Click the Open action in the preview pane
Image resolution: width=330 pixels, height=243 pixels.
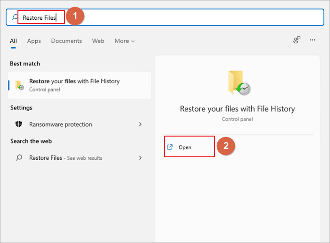click(x=185, y=147)
